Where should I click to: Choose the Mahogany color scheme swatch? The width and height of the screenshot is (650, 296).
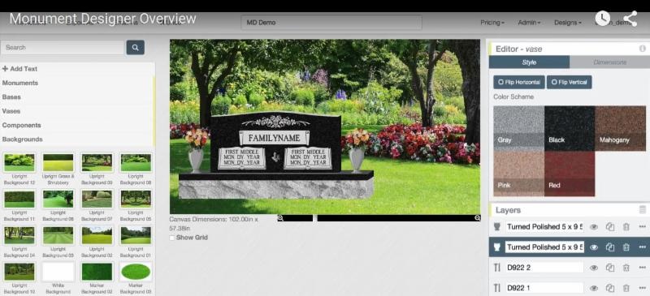click(x=620, y=128)
